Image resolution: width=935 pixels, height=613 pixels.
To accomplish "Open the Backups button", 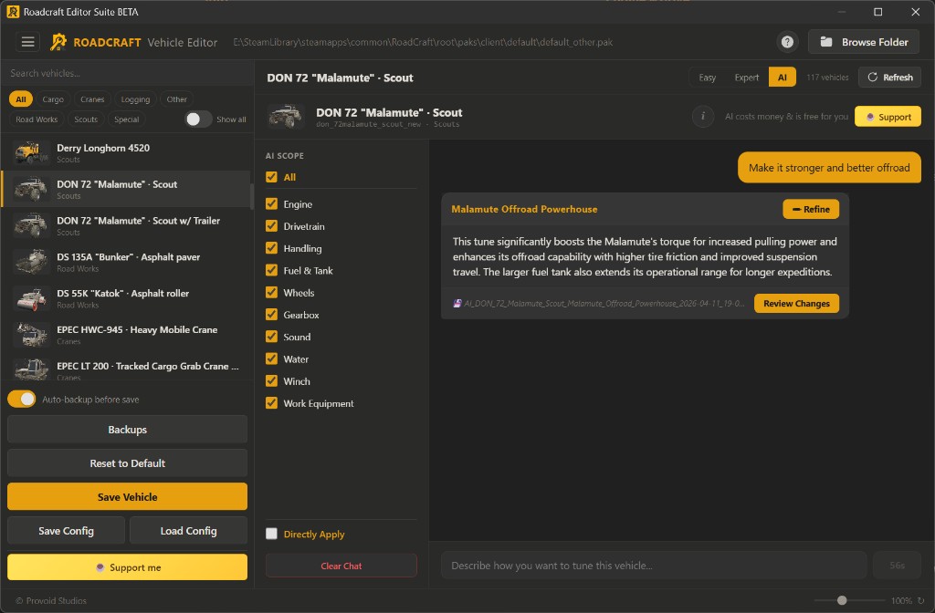I will (x=127, y=430).
